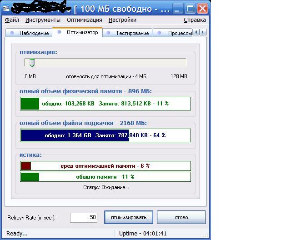This screenshot has width=291, height=240.
Task: Click the swap file usage bar
Action: point(105,135)
